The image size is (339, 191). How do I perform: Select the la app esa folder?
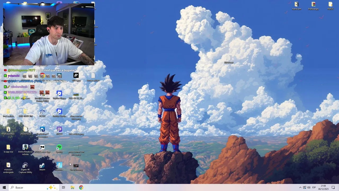point(8,149)
